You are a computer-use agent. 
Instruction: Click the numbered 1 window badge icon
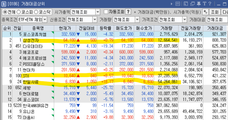(4, 4)
